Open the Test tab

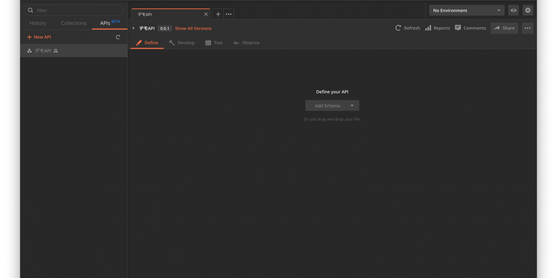[x=214, y=43]
